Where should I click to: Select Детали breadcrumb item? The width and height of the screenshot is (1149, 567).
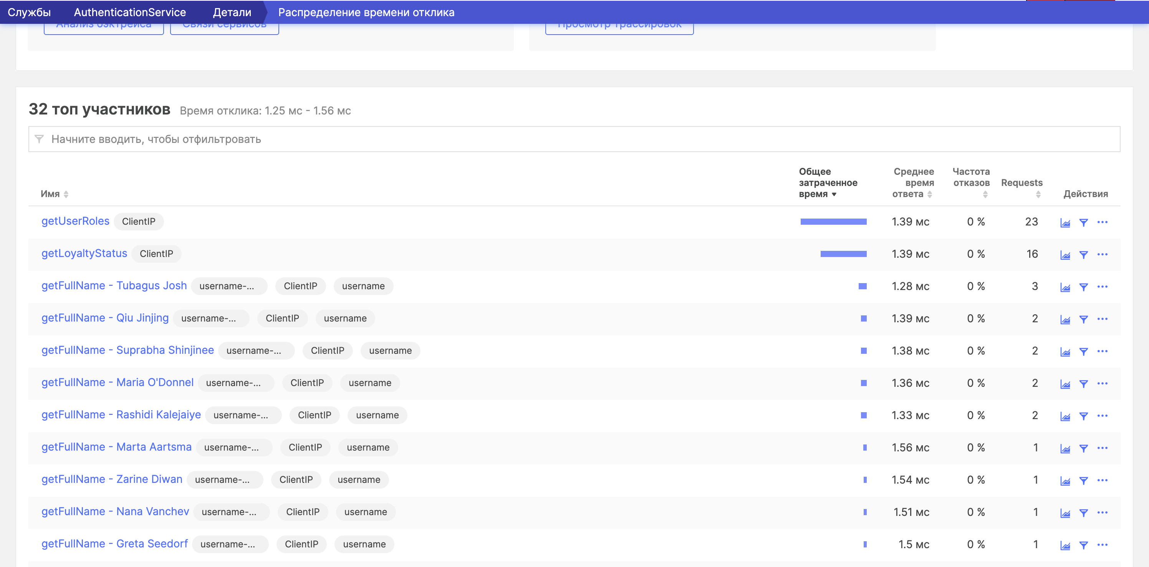coord(232,12)
